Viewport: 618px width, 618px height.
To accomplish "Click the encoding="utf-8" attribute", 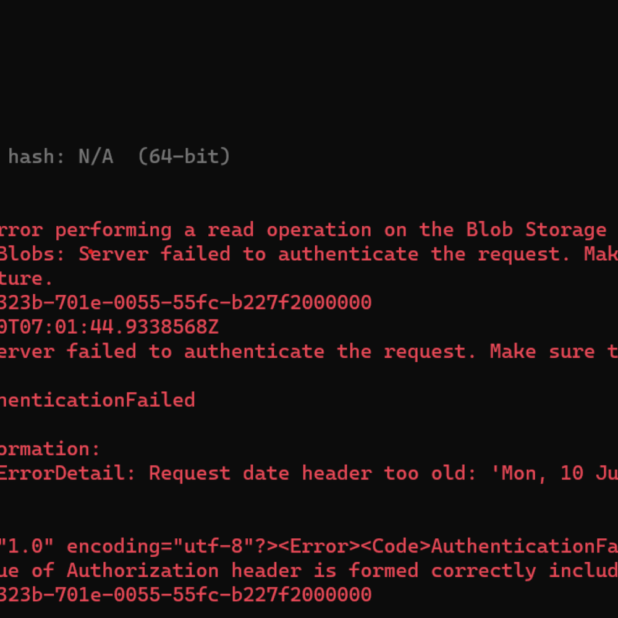I will pos(167,546).
